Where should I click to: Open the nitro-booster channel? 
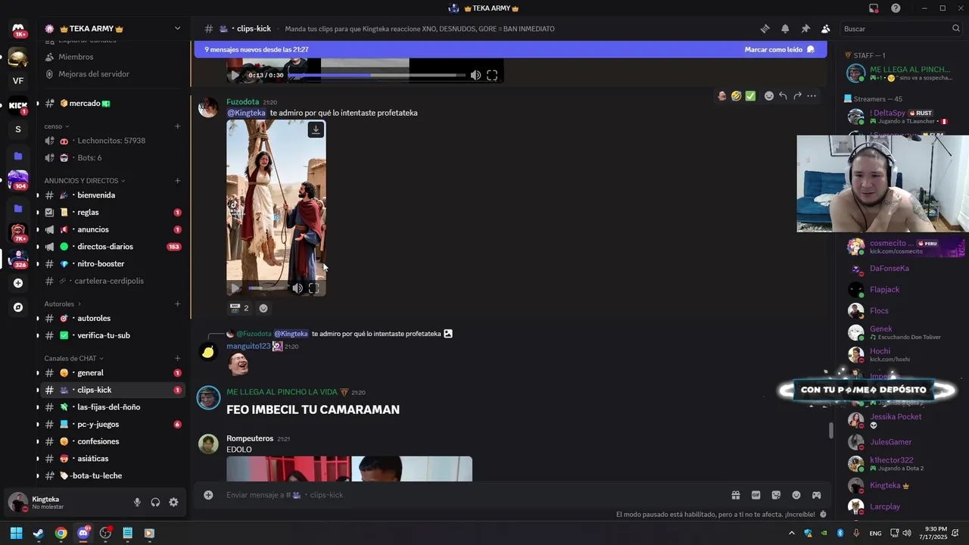(114, 264)
